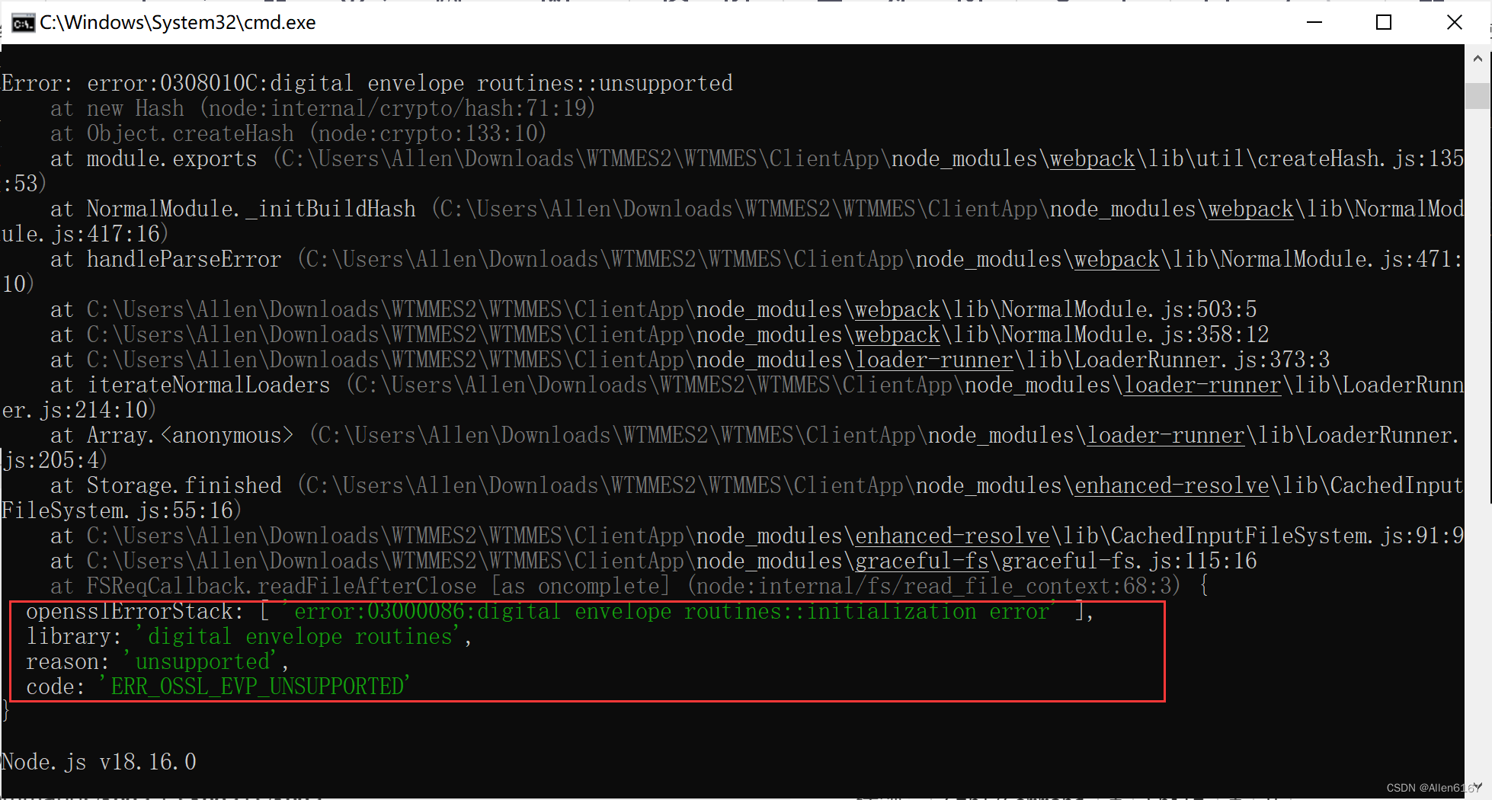Screen dimensions: 1492x800
Task: Click 'handleParseError' text
Action: click(184, 259)
